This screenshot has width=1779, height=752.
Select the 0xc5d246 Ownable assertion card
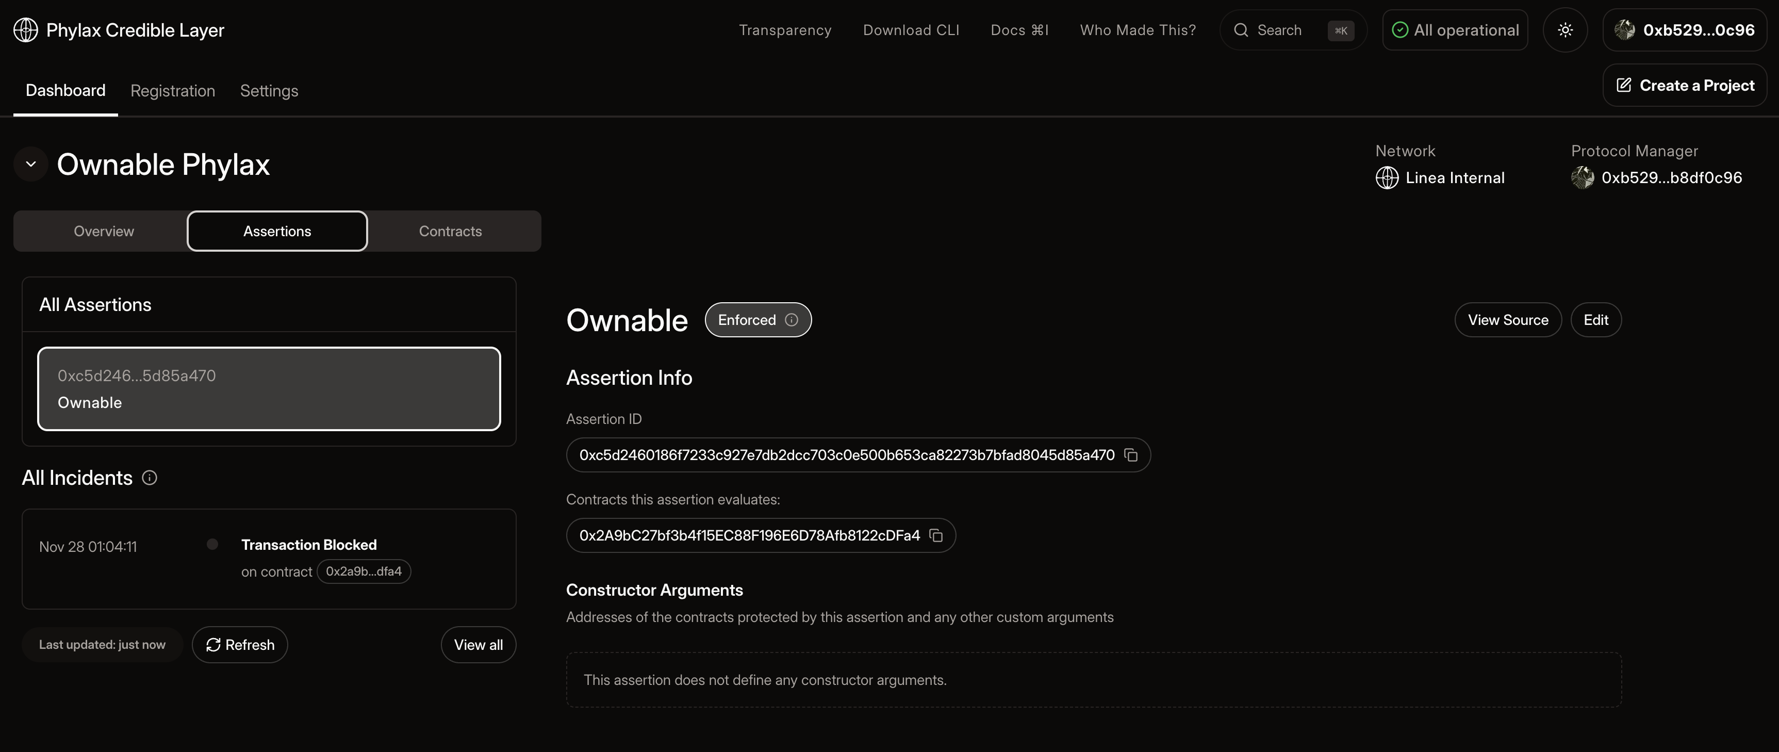coord(269,389)
